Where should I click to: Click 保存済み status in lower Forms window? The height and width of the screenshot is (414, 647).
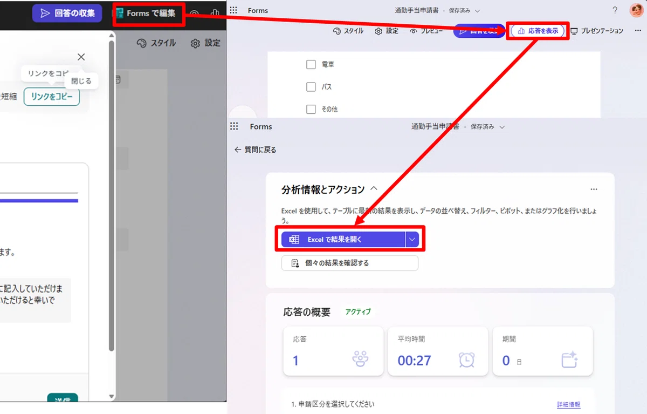click(x=482, y=127)
